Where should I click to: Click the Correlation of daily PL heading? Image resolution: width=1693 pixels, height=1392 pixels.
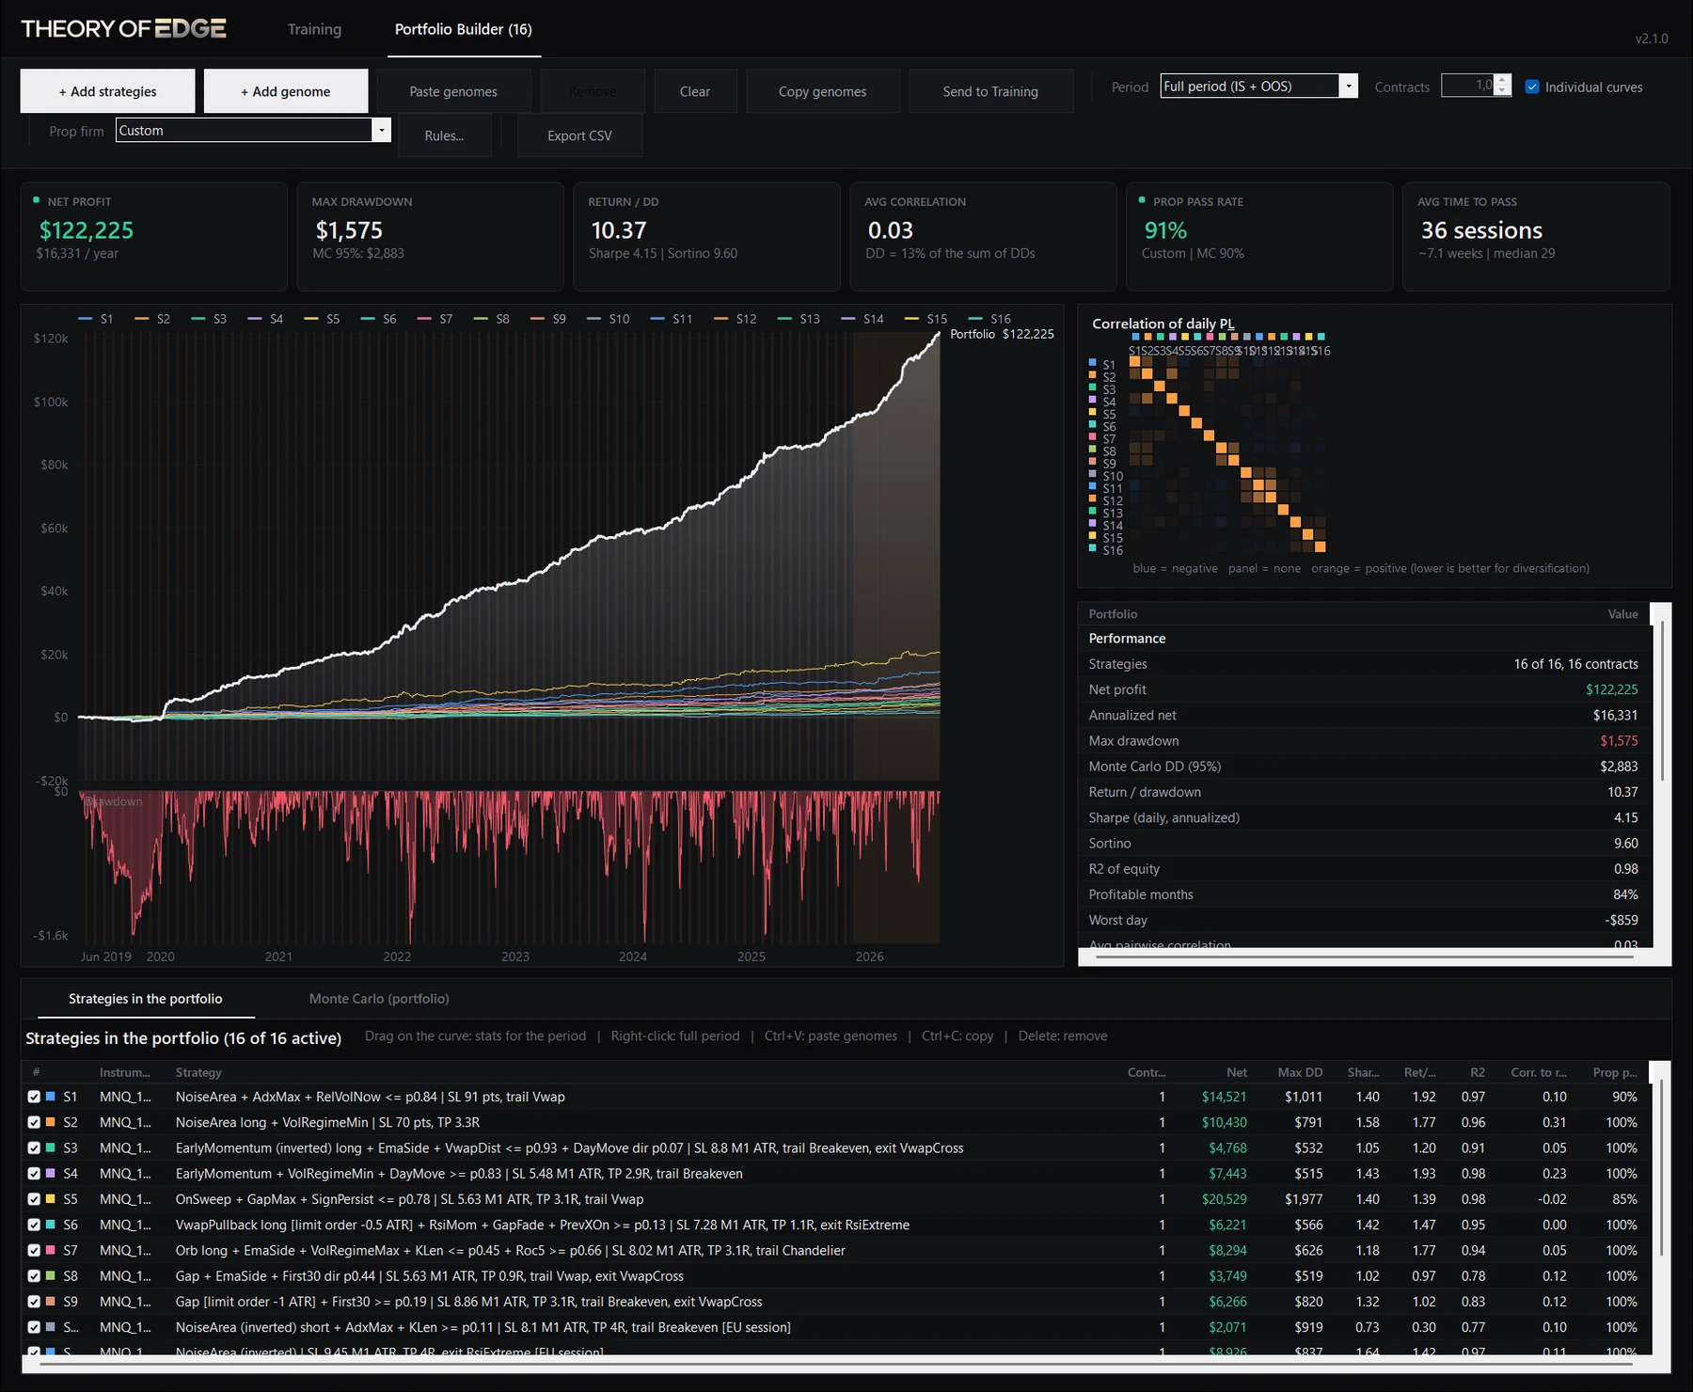[x=1163, y=324]
